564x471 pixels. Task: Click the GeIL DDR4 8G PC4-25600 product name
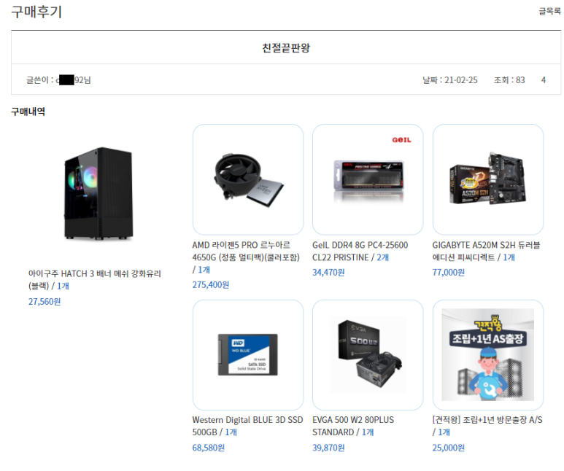pyautogui.click(x=360, y=251)
